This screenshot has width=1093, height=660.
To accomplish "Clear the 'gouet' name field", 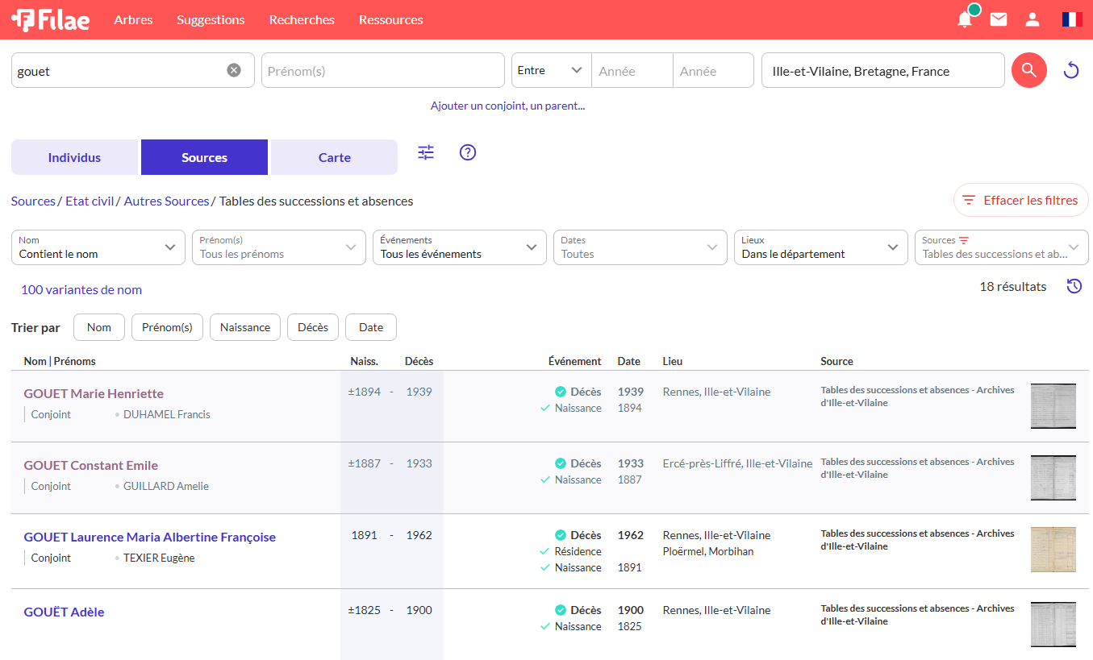I will click(x=234, y=70).
